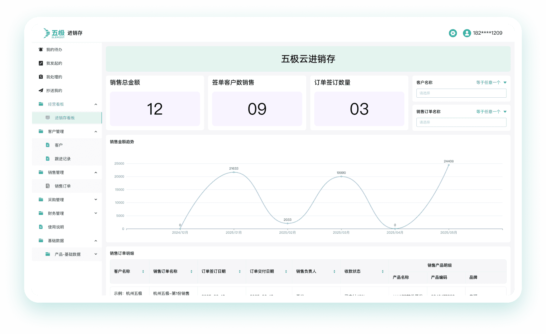
Task: Click the 签单客户数销售 value 09
Action: click(x=257, y=109)
